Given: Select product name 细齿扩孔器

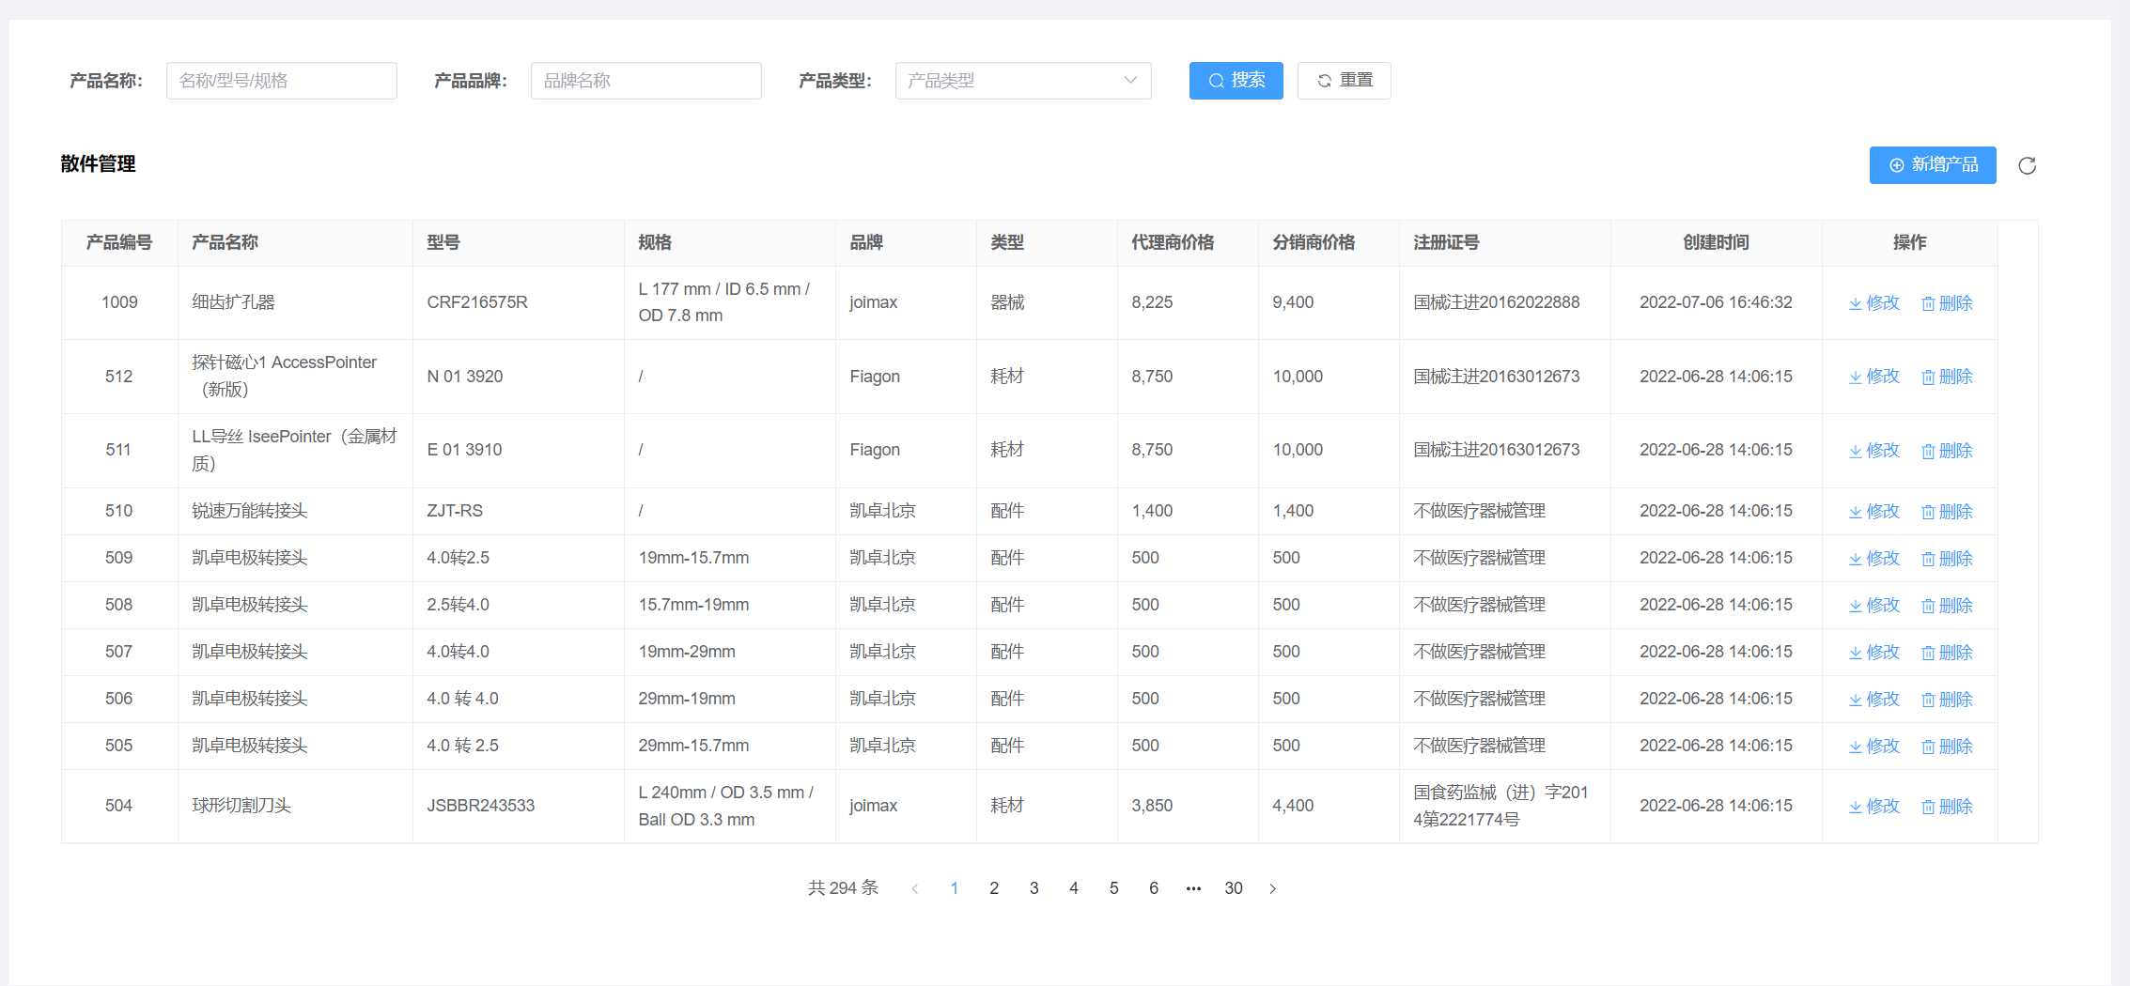Looking at the screenshot, I should click(233, 302).
